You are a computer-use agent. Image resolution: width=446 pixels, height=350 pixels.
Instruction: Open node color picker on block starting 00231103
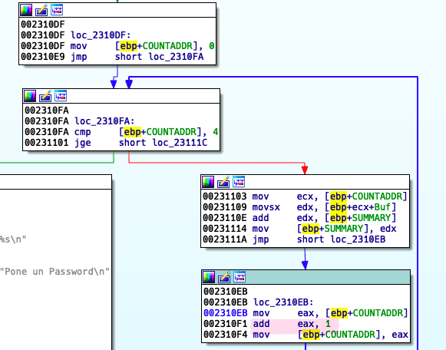click(208, 182)
